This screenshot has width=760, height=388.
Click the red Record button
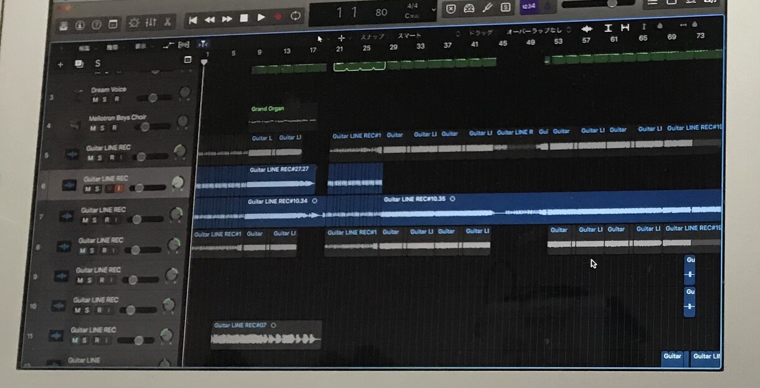click(278, 17)
